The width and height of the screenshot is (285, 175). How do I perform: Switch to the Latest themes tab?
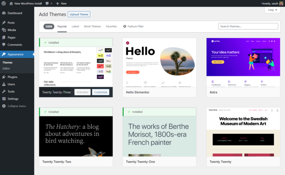tap(75, 26)
